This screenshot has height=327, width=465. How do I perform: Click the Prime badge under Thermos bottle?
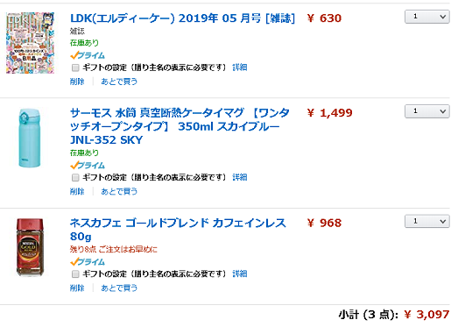pyautogui.click(x=88, y=165)
